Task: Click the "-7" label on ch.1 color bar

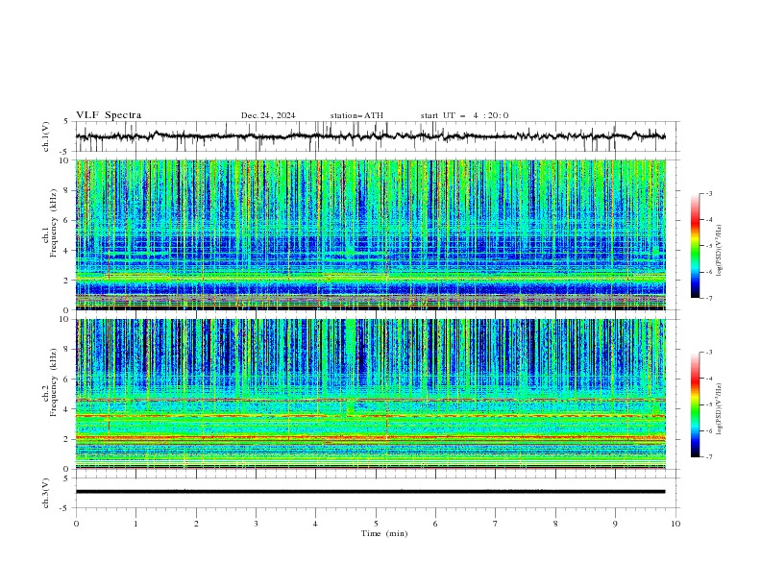Action: (x=708, y=298)
